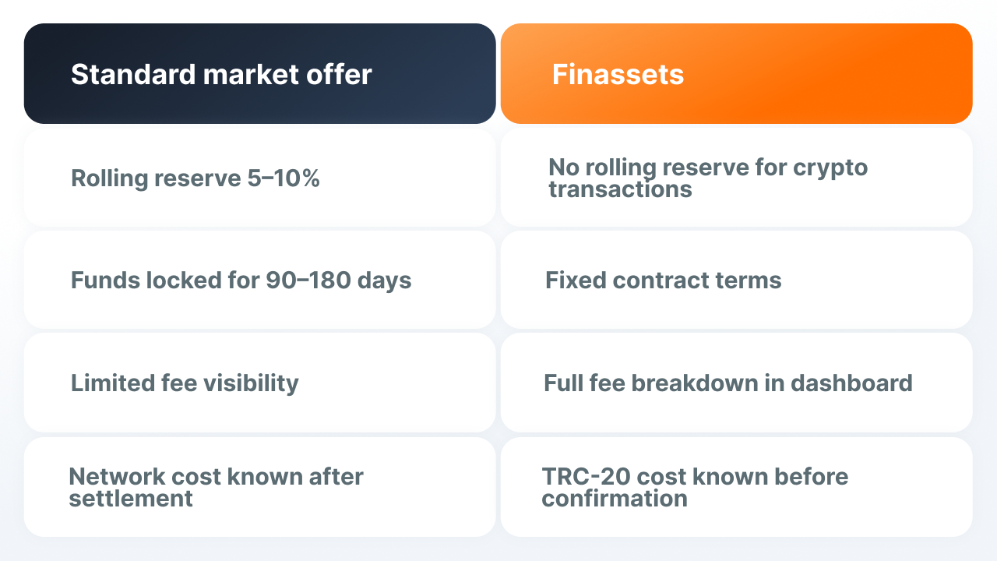The width and height of the screenshot is (997, 561).
Task: Open the Fixed contract terms card
Action: [x=737, y=280]
